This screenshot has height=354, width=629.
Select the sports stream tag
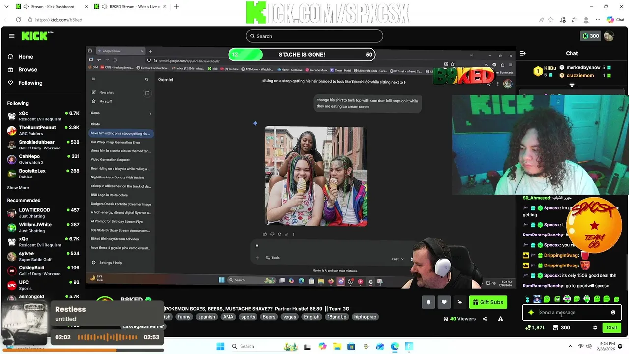248,317
